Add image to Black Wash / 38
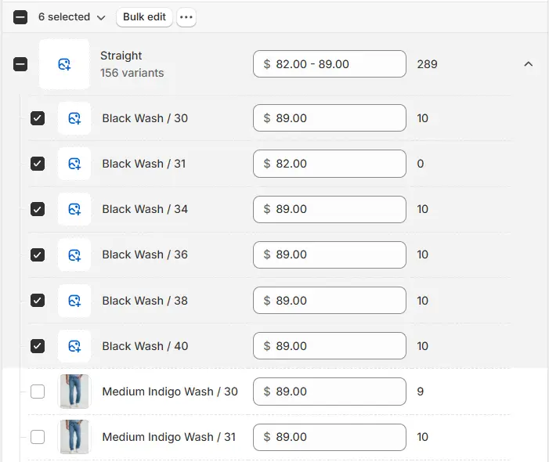This screenshot has width=549, height=462. pos(74,301)
